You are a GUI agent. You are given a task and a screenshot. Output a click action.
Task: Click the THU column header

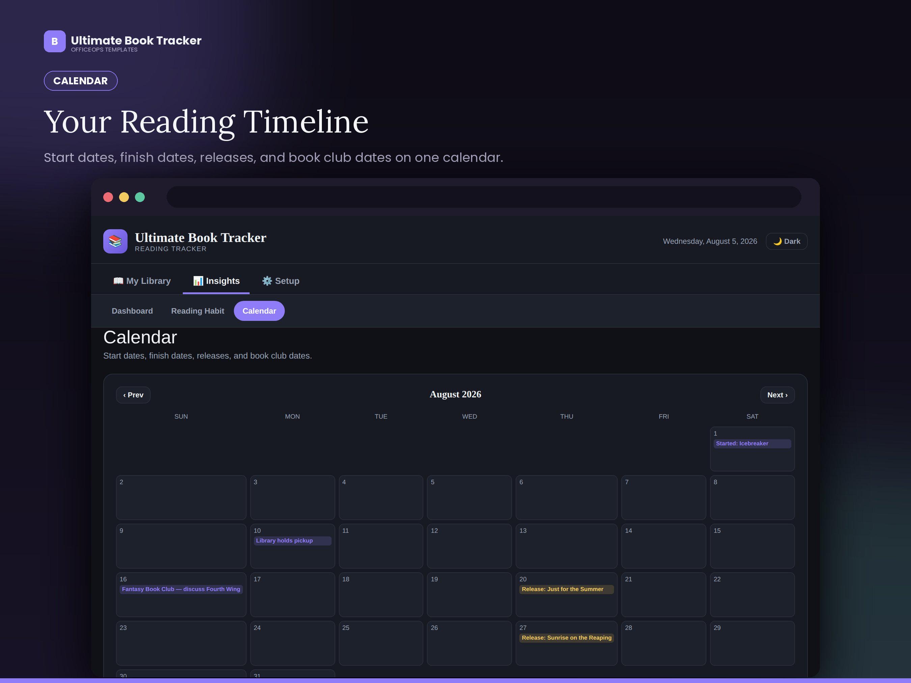[x=567, y=417]
